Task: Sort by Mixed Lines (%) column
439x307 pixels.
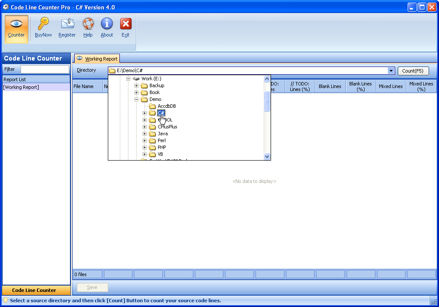Action: 421,86
